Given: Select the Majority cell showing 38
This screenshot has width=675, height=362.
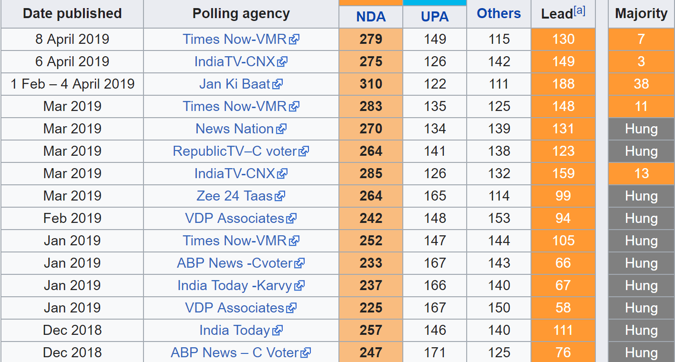Looking at the screenshot, I should coord(641,84).
